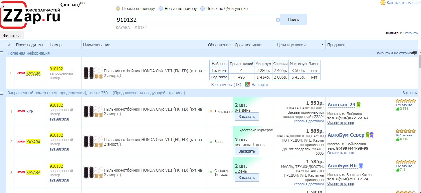Image resolution: width=421 pixels, height=193 pixels.
Task: Sort by 'Номер' column header
Action: click(65, 45)
